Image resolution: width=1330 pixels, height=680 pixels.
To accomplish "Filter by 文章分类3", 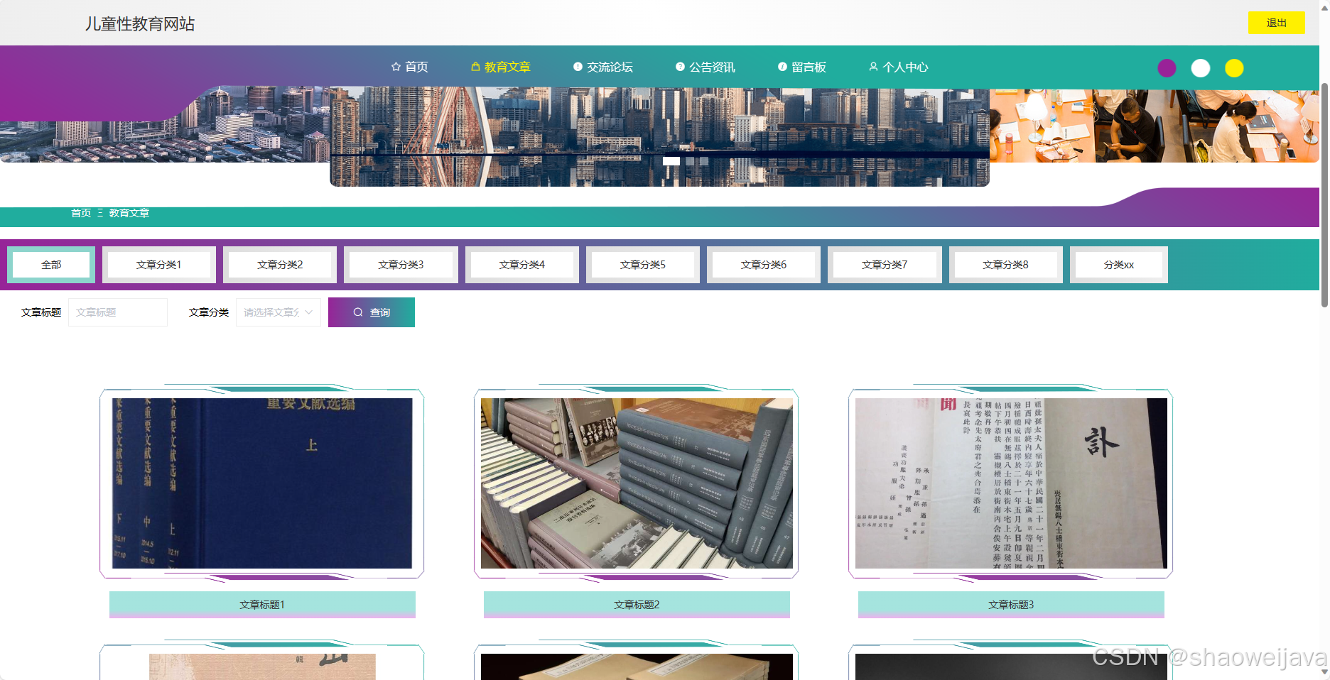I will click(401, 265).
